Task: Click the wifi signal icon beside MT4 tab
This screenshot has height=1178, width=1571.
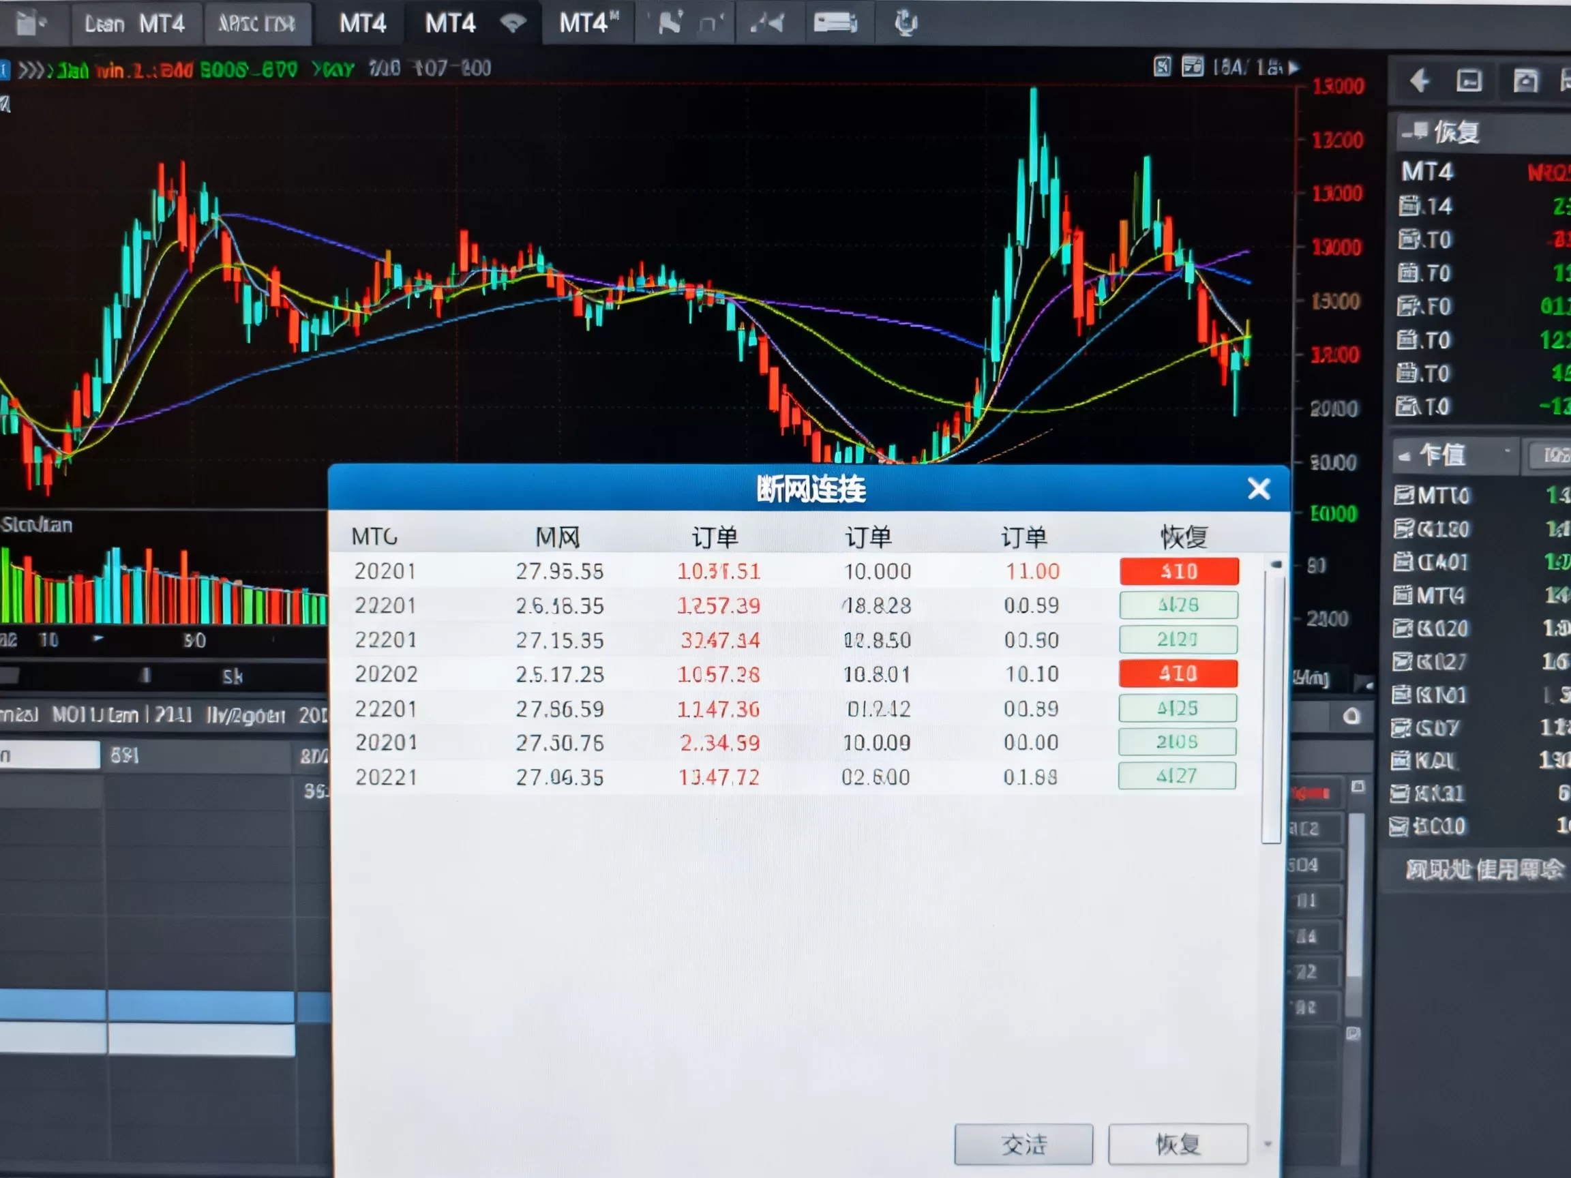Action: click(x=513, y=22)
